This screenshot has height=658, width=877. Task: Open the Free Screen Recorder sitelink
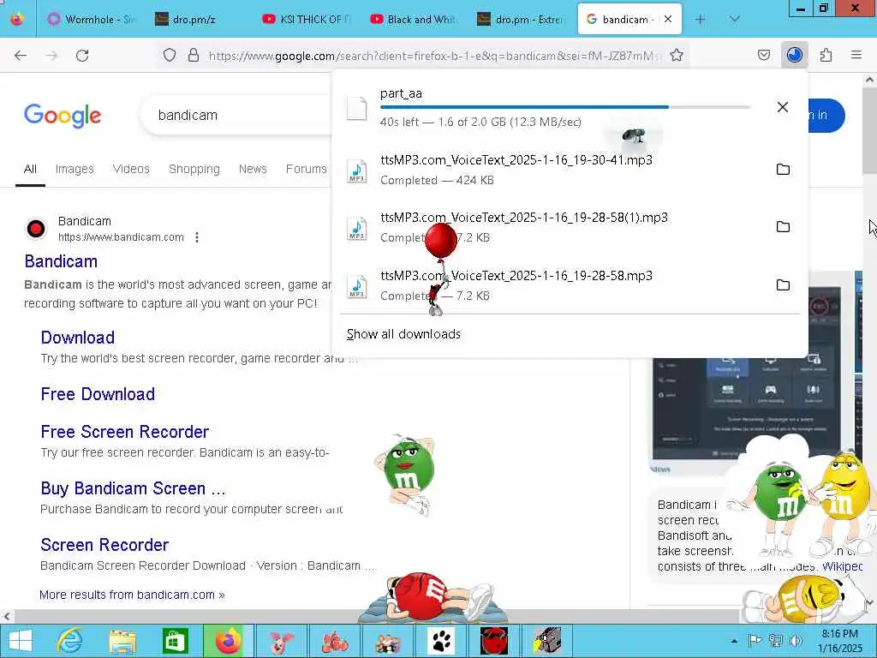point(125,432)
